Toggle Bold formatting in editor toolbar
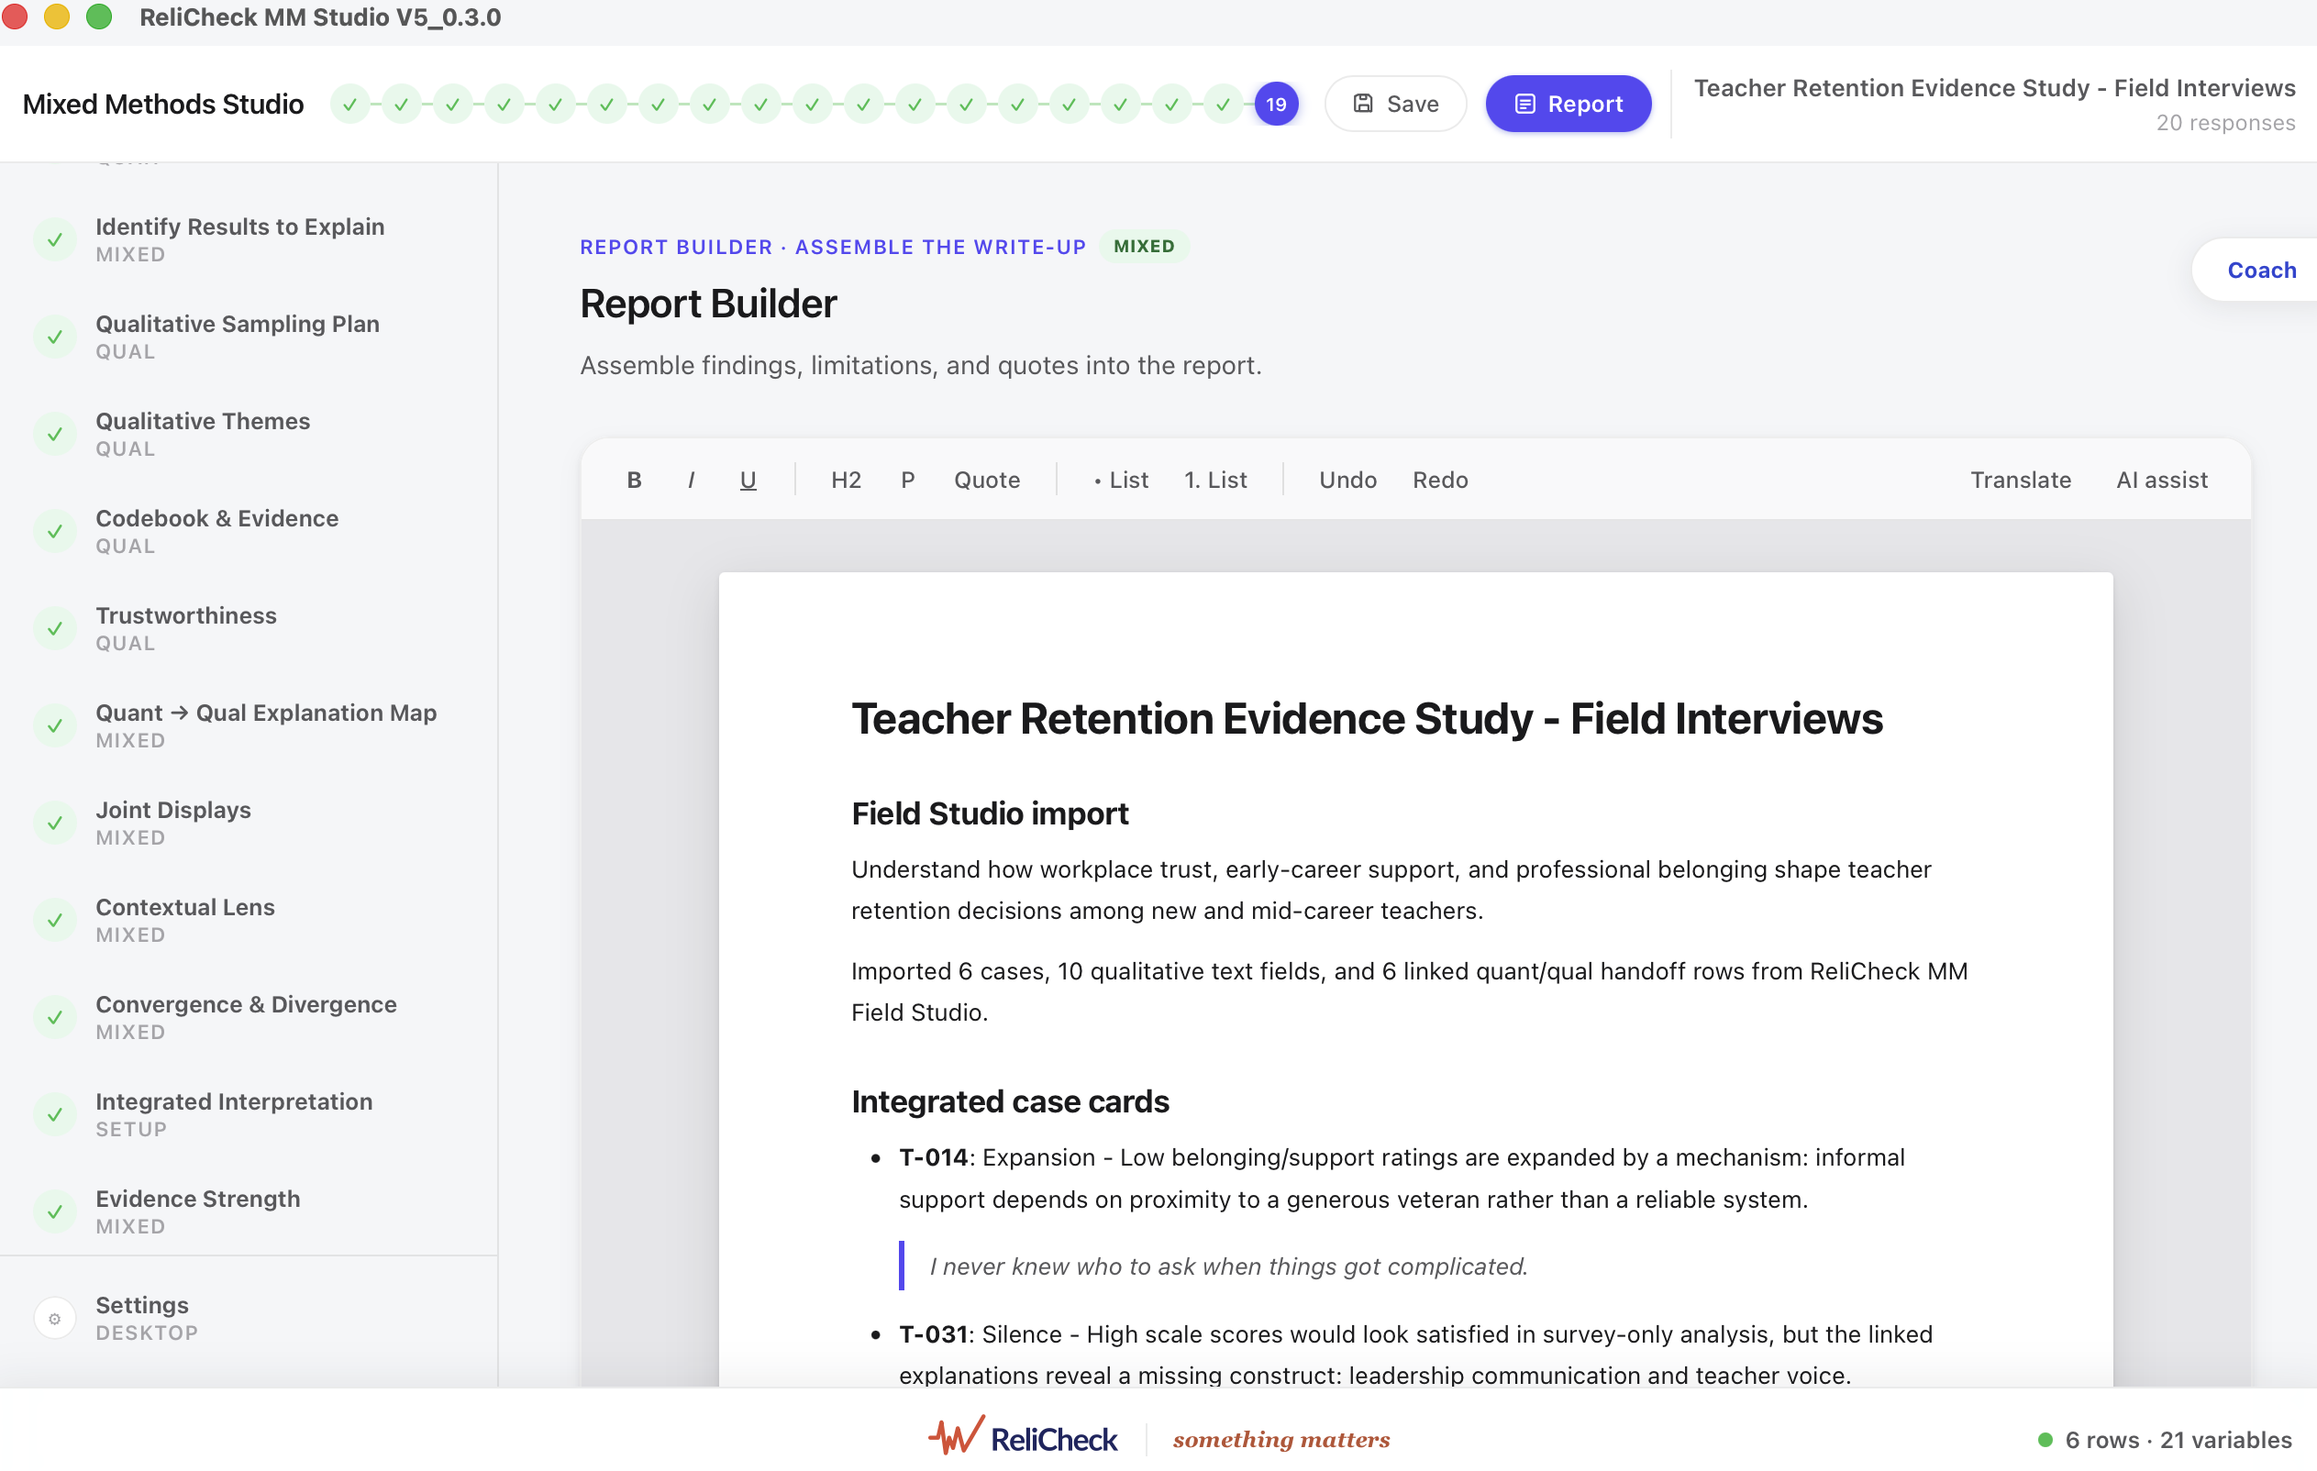2317x1471 pixels. tap(634, 479)
